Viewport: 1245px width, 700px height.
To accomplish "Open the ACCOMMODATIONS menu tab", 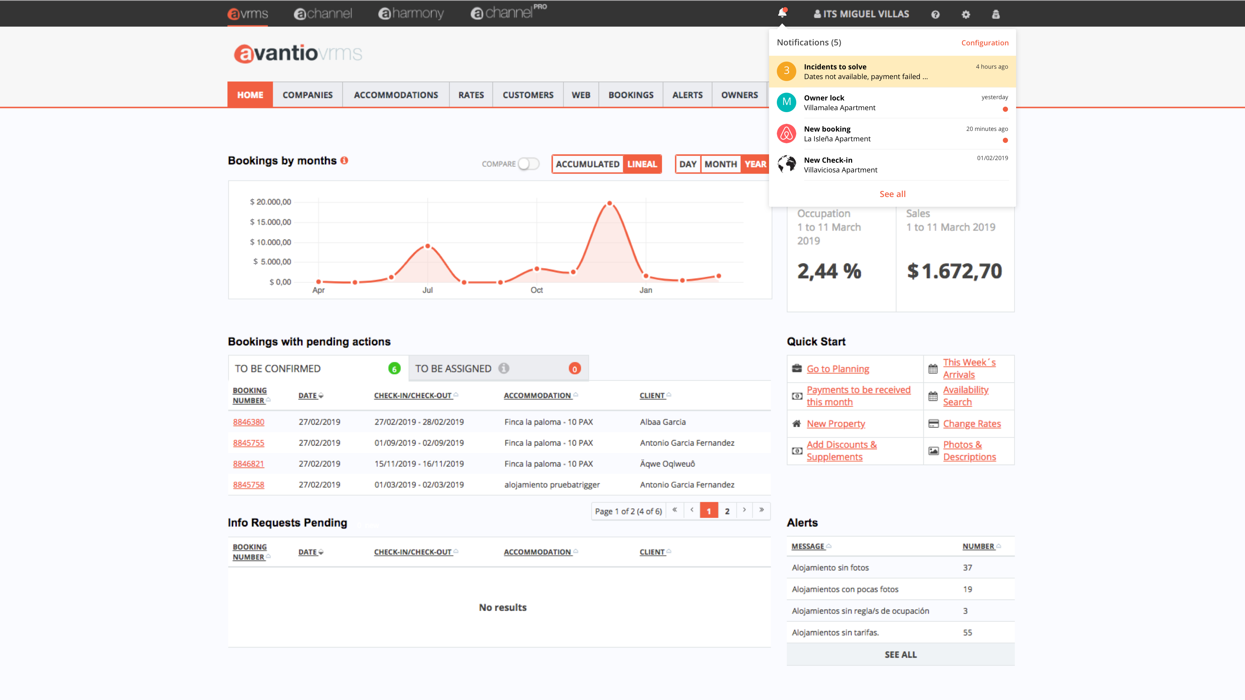I will [396, 95].
